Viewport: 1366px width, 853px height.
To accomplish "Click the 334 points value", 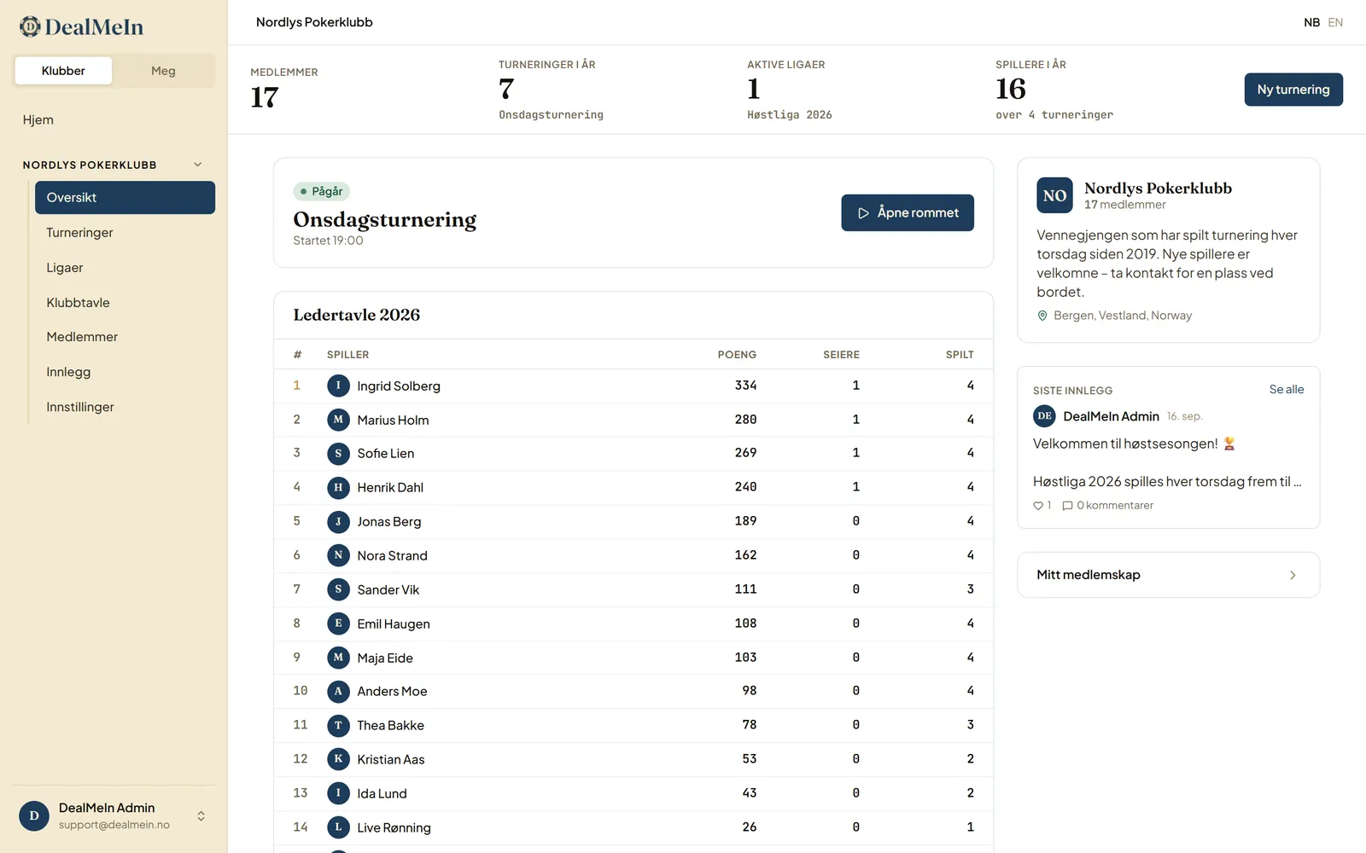I will [745, 386].
